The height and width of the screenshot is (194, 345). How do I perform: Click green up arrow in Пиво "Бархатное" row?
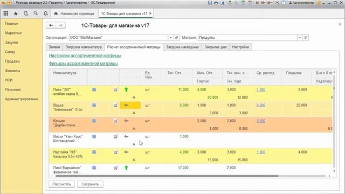pos(126,168)
